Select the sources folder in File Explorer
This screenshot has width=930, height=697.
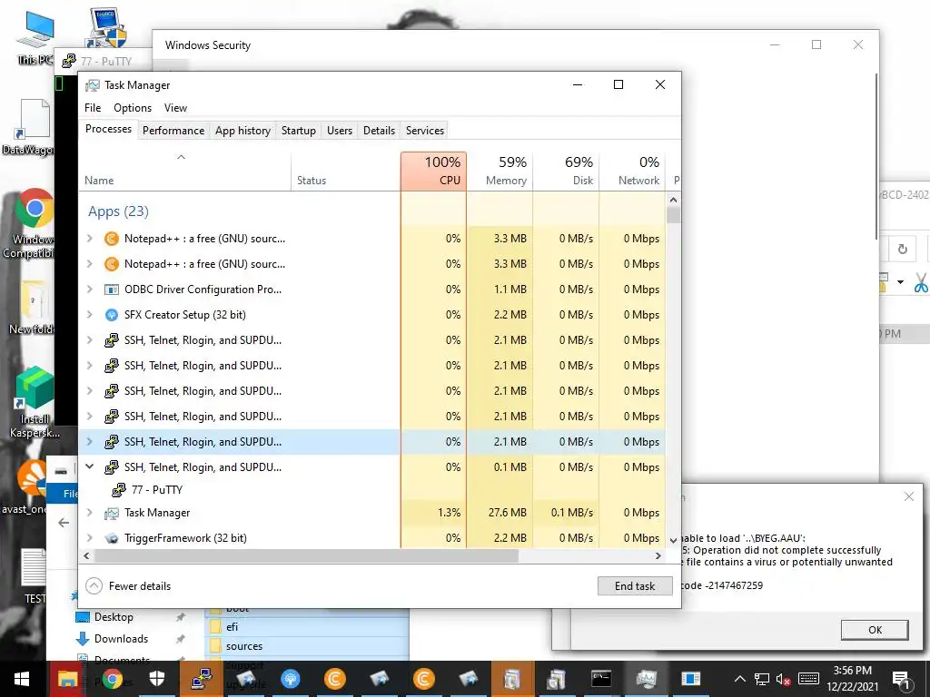243,646
